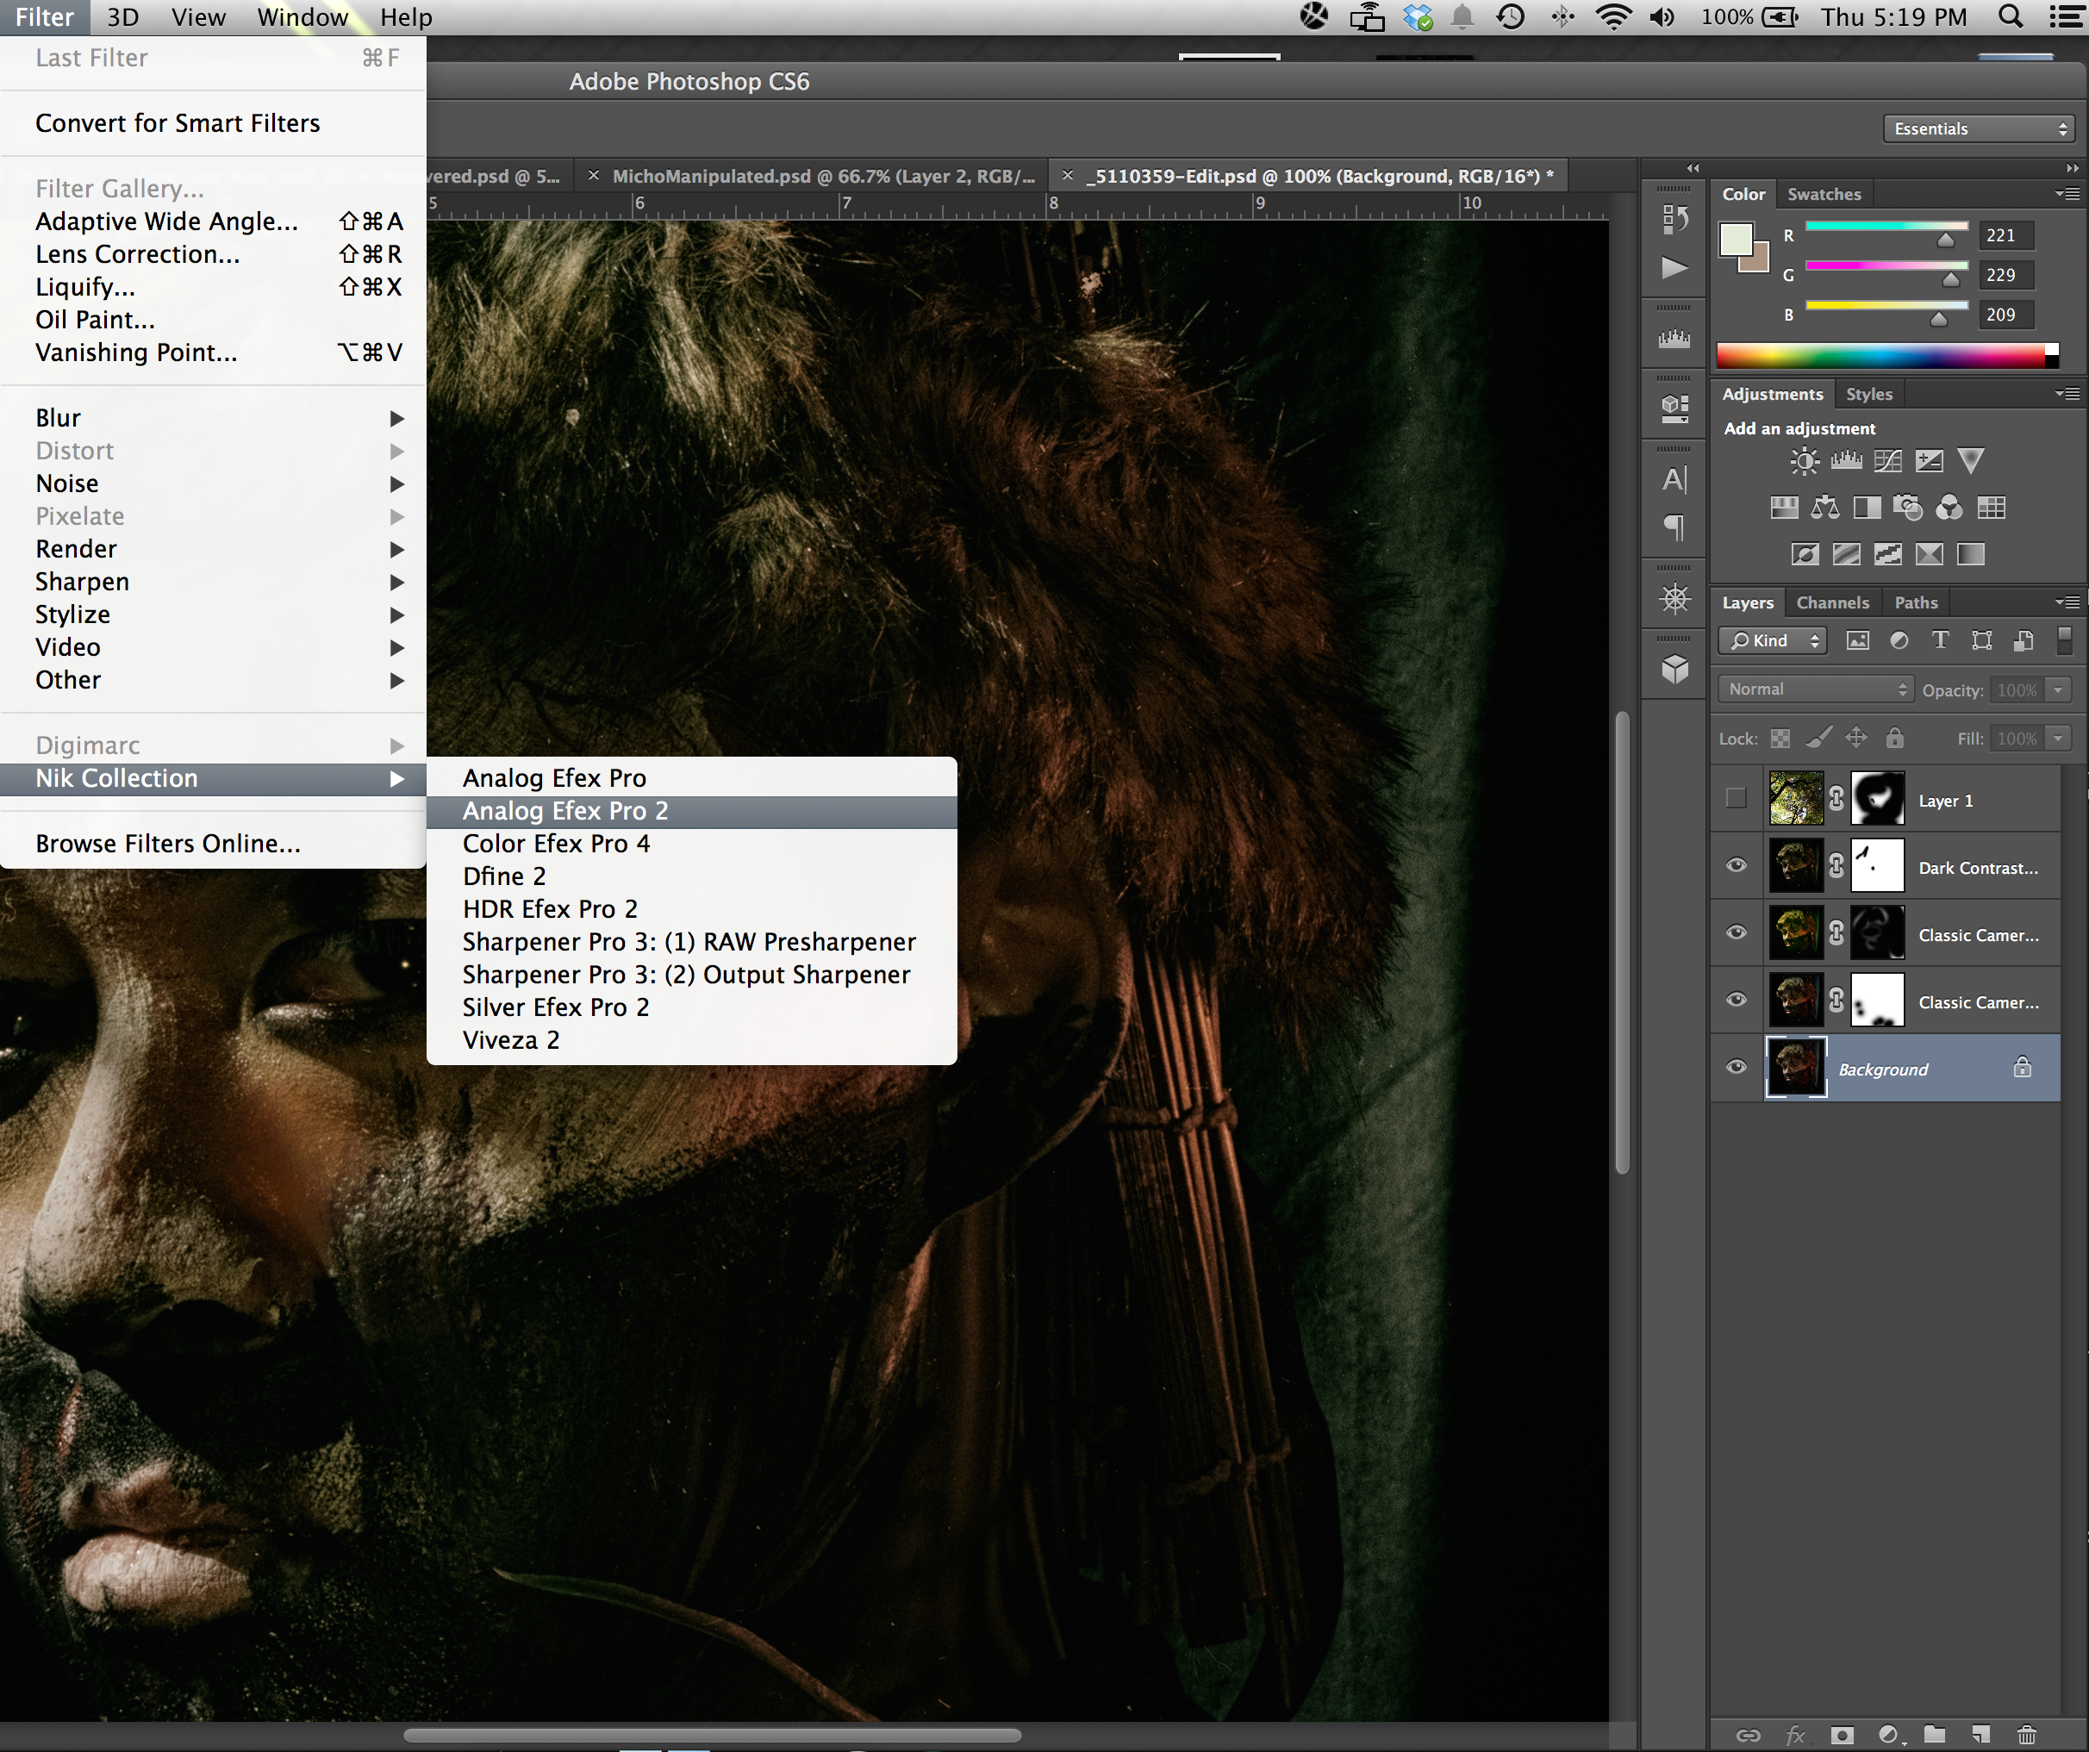The width and height of the screenshot is (2089, 1752).
Task: Open the History panel icon
Action: pos(1675,219)
